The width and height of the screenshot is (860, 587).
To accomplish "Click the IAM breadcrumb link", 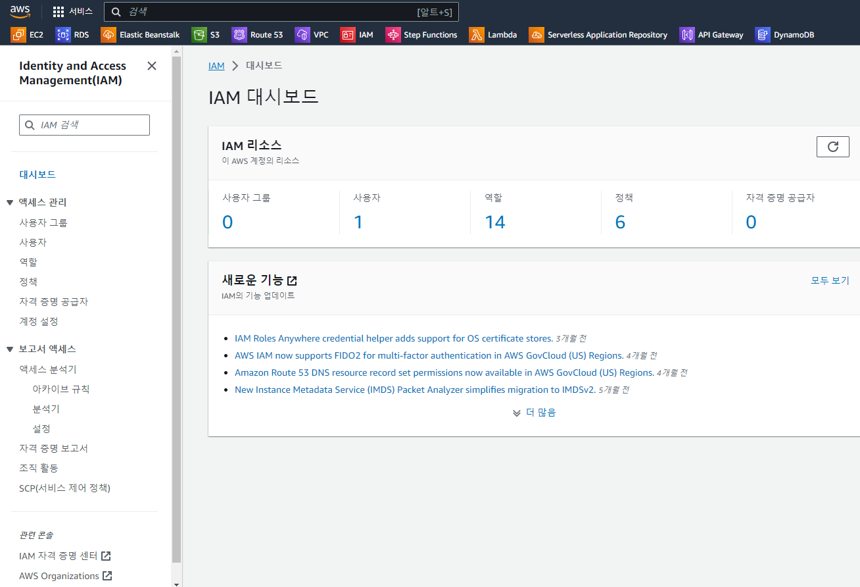I will [x=216, y=66].
